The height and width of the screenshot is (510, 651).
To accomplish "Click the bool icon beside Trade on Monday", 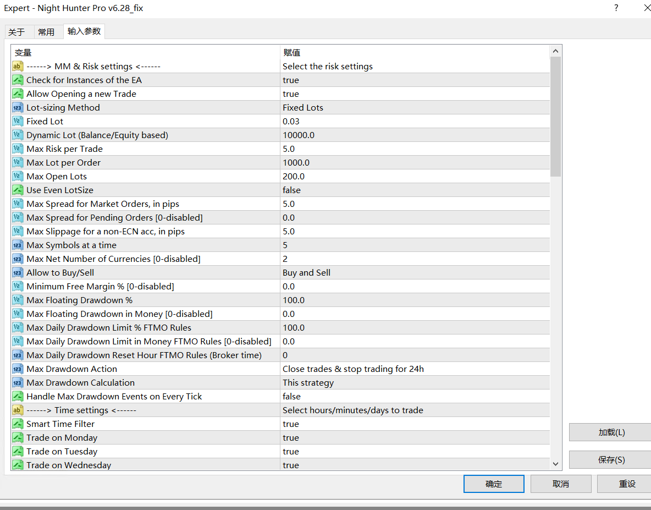I will click(18, 437).
